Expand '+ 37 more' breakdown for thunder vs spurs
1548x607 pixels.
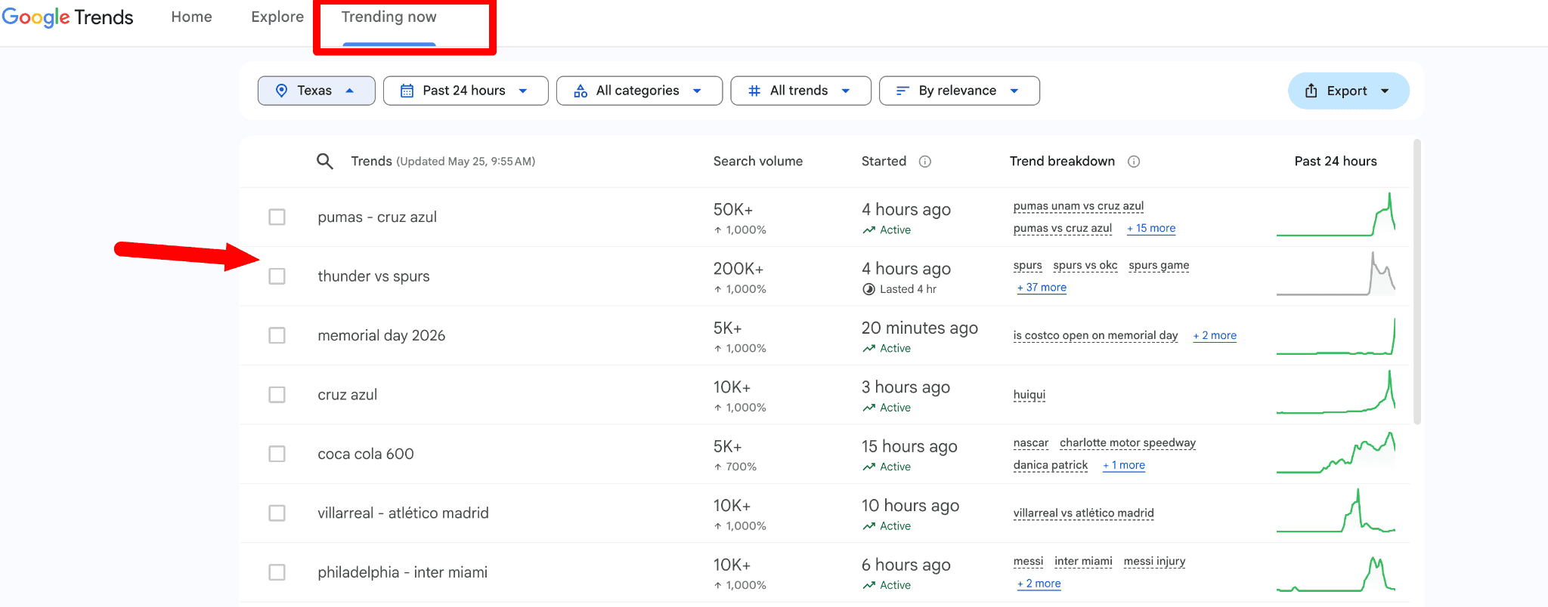1042,288
